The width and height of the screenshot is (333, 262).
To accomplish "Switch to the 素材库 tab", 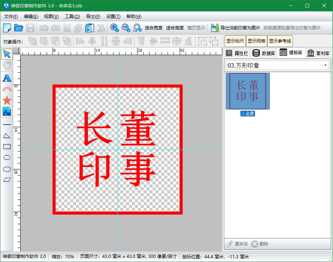I will point(318,53).
